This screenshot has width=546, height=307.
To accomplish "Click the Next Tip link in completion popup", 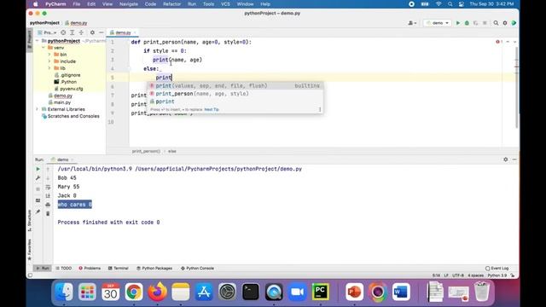I will click(x=212, y=109).
